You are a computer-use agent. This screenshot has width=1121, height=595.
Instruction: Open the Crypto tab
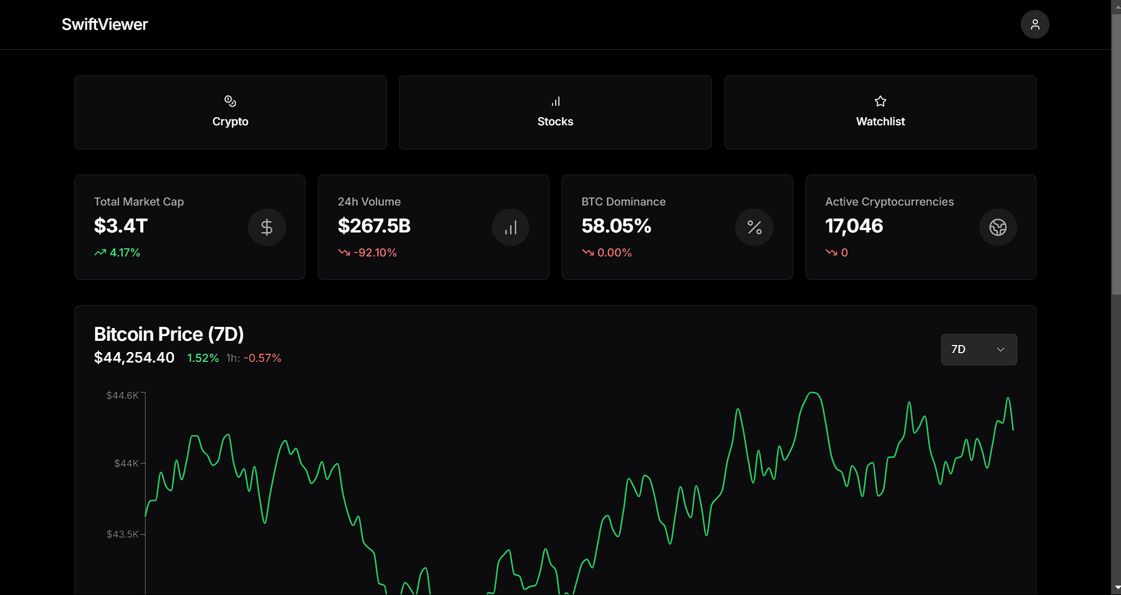230,112
